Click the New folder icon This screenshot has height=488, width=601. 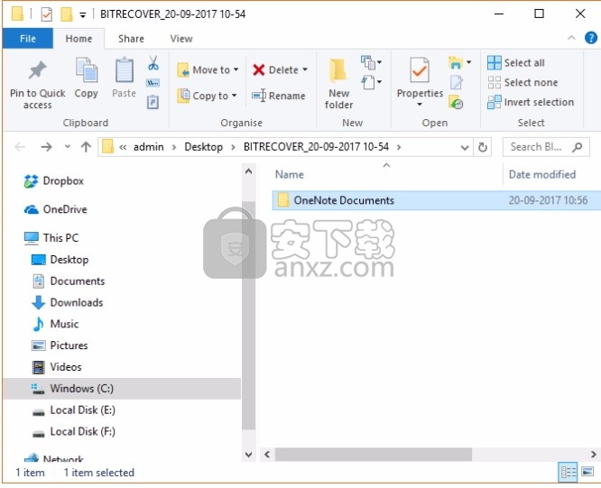(x=338, y=71)
